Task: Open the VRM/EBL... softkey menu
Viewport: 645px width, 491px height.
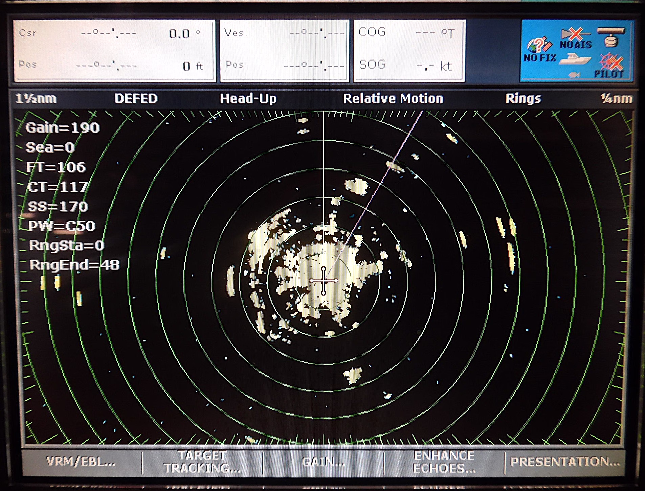Action: (x=81, y=462)
